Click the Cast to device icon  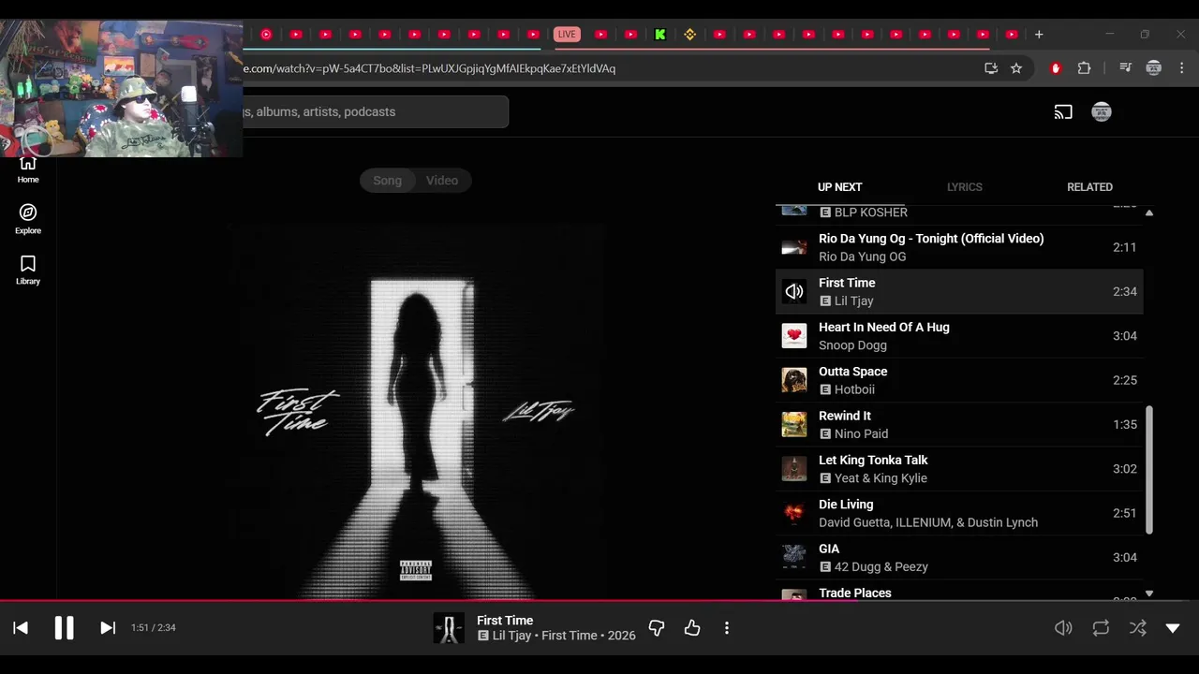click(x=1063, y=112)
